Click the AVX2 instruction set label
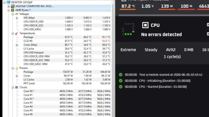This screenshot has height=117, width=209. click(171, 50)
